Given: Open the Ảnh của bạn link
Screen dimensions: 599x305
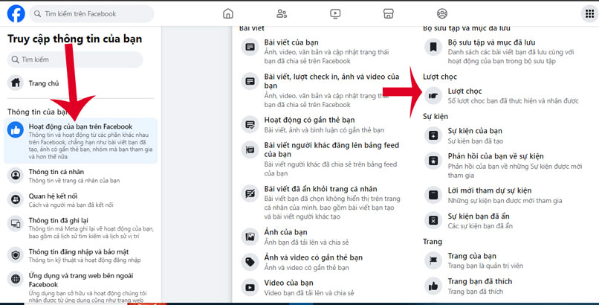Looking at the screenshot, I should [285, 232].
